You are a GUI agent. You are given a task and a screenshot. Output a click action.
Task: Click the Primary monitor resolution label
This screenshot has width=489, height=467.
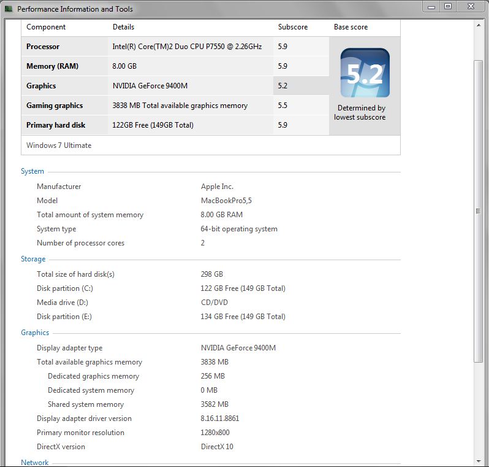[x=80, y=432]
